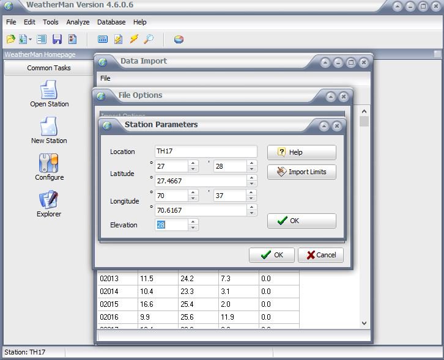The height and width of the screenshot is (360, 444).
Task: Decrease the elevation value
Action: coord(193,228)
